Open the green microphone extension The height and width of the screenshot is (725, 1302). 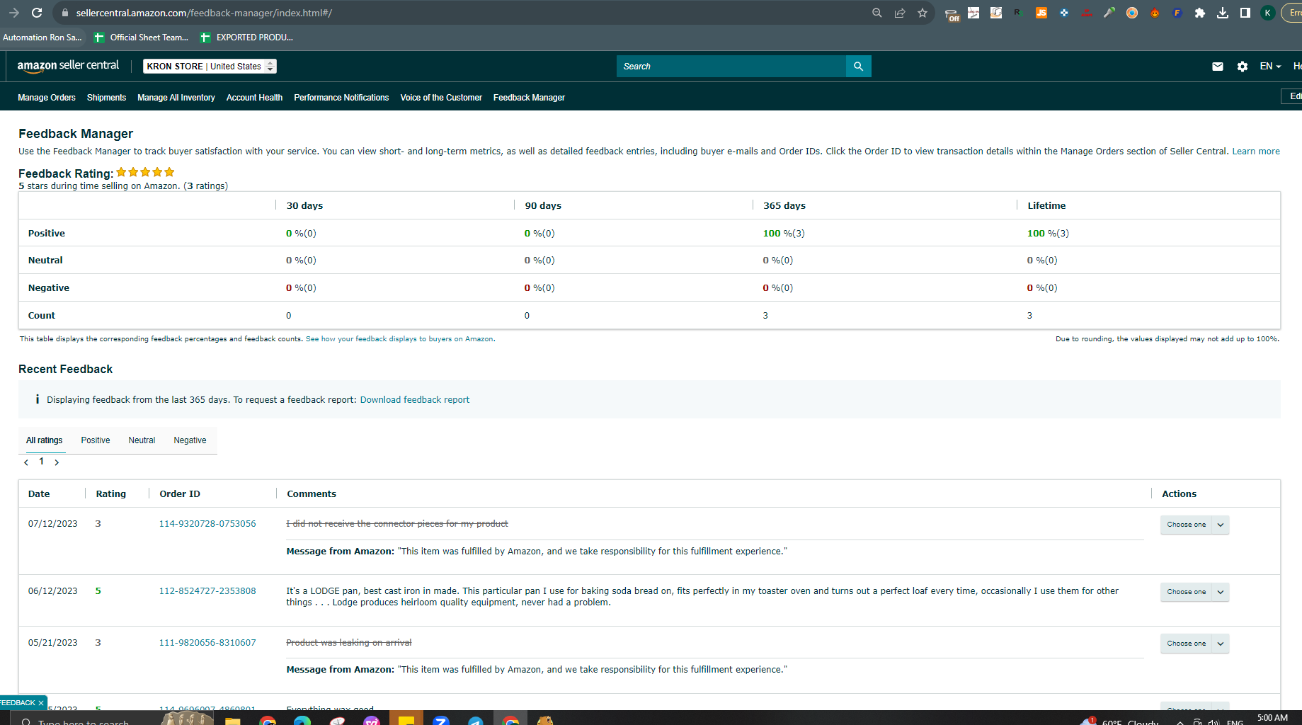coord(1109,13)
